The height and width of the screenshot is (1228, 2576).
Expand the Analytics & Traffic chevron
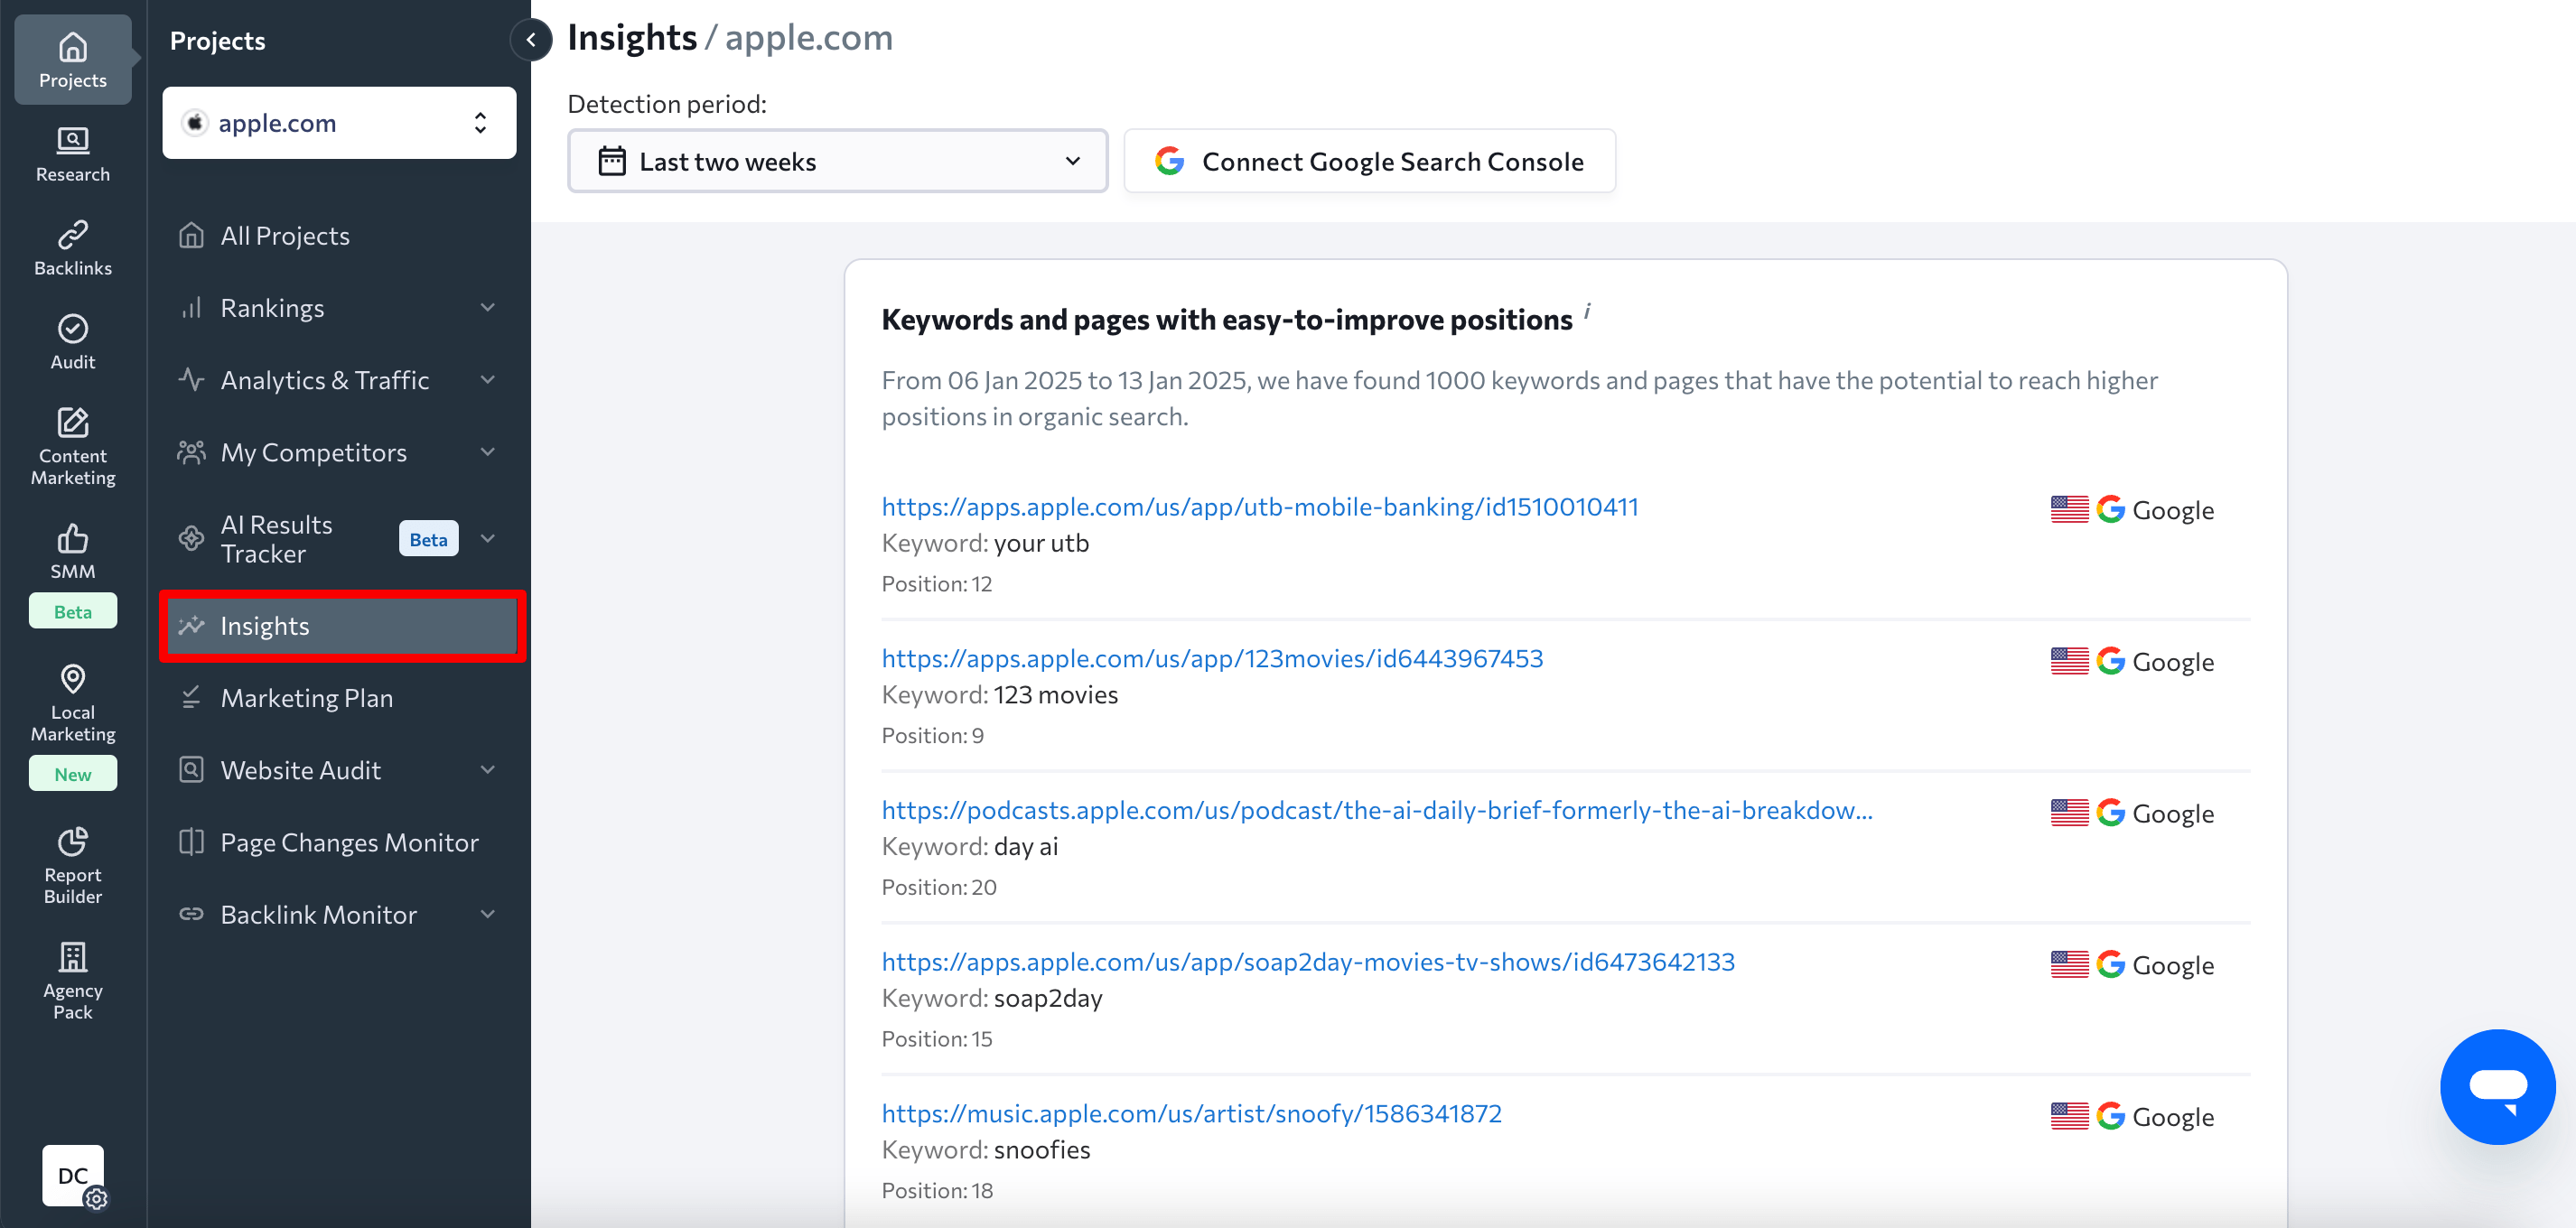(x=488, y=379)
